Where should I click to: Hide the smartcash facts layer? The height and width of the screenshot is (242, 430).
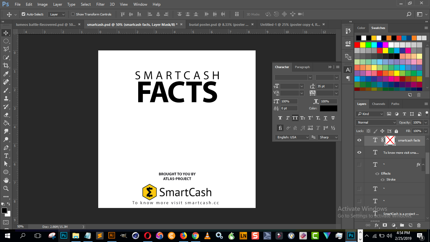click(359, 140)
